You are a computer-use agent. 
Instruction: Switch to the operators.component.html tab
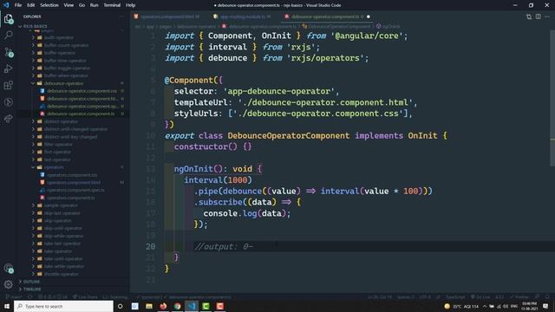coord(166,16)
